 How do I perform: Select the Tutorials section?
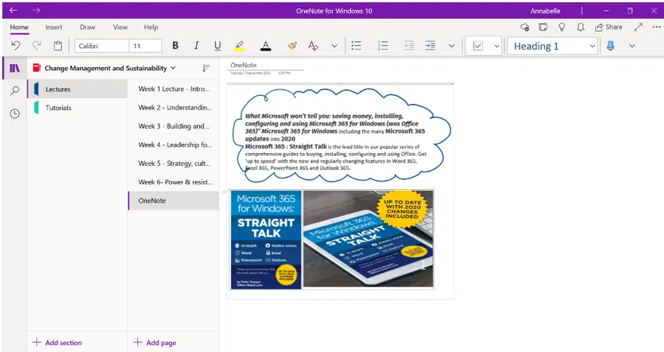[x=78, y=108]
